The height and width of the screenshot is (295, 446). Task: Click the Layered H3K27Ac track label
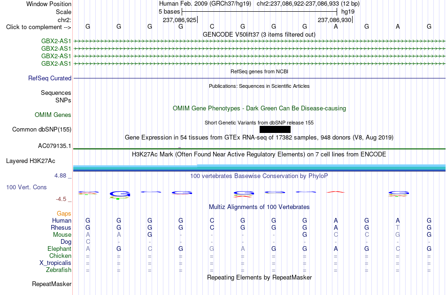[31, 161]
